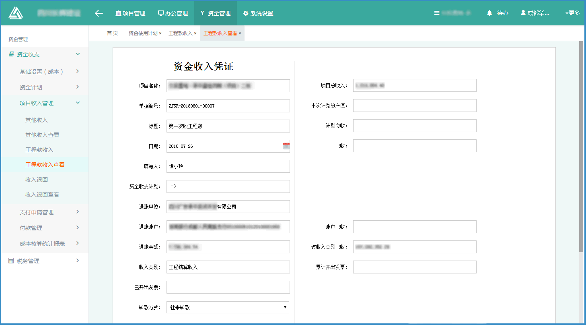Close the 资金使用计划 tab
The height and width of the screenshot is (325, 586).
coord(160,33)
